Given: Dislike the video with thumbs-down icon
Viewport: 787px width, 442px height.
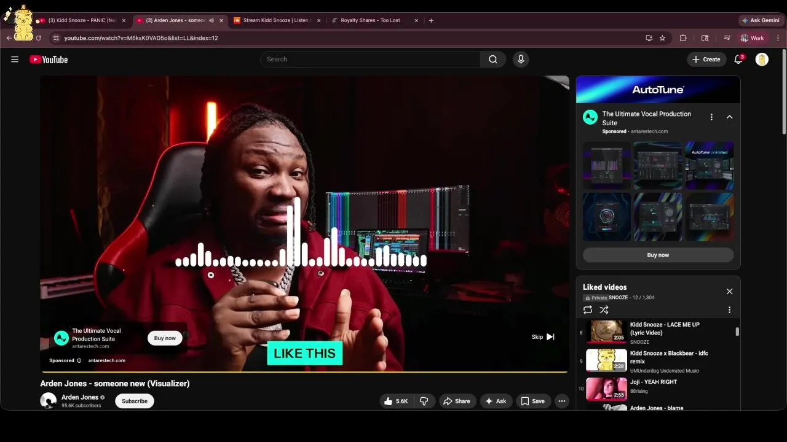Looking at the screenshot, I should point(424,401).
